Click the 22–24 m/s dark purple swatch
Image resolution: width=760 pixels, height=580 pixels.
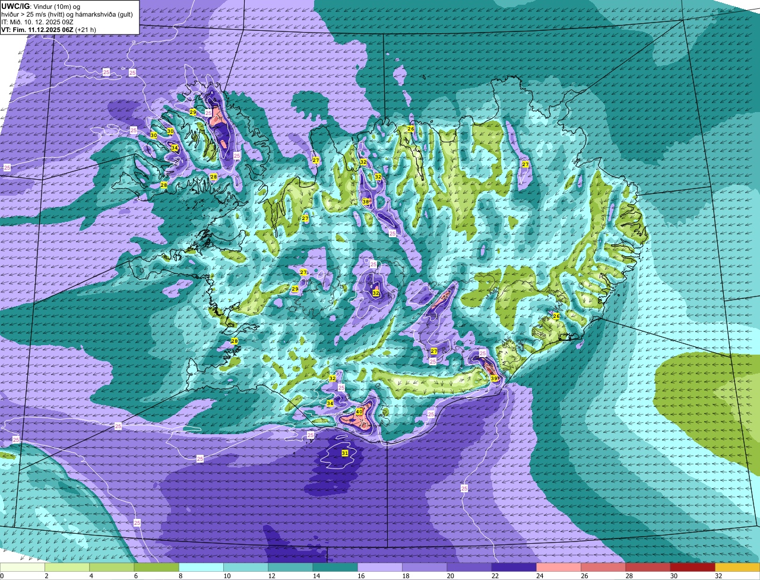click(514, 567)
